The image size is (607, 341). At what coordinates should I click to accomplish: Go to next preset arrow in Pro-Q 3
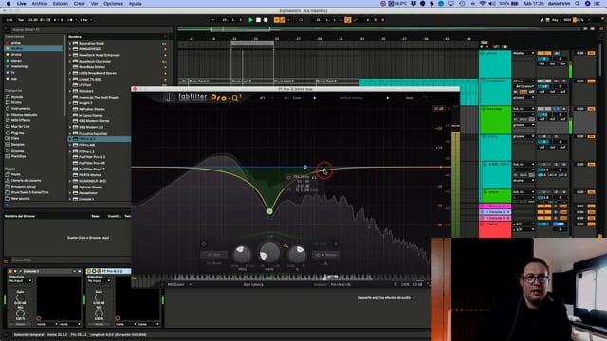(x=388, y=98)
